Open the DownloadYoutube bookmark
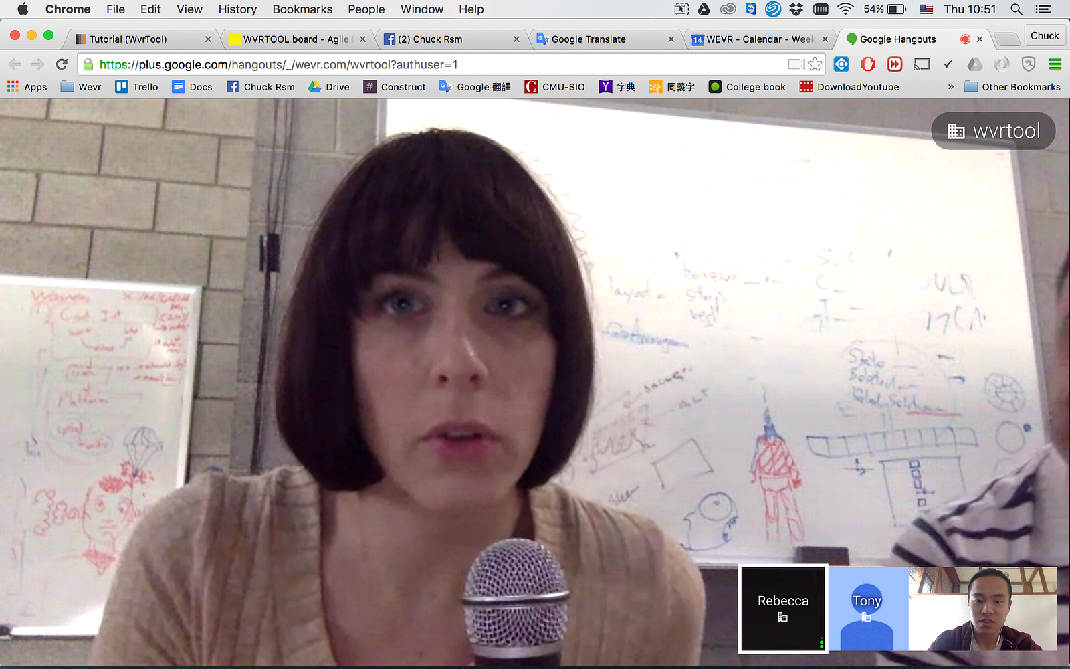 (849, 87)
